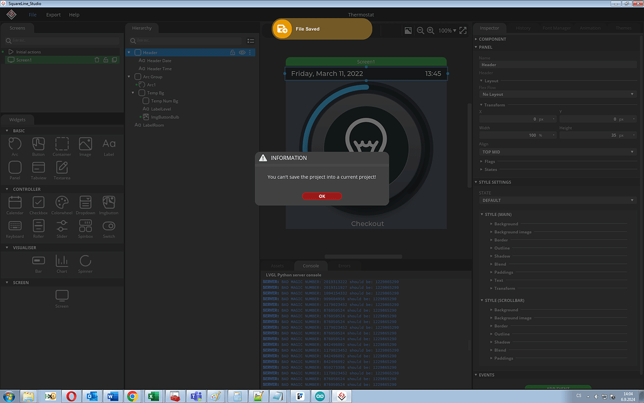Screen dimensions: 644x403
Task: Add the Textarea widget
Action: point(62,170)
